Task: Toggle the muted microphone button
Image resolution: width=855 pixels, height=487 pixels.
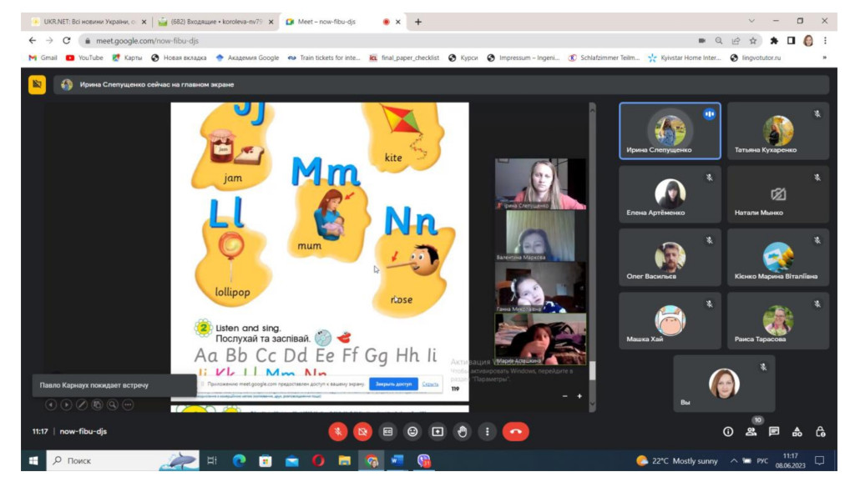Action: 338,431
